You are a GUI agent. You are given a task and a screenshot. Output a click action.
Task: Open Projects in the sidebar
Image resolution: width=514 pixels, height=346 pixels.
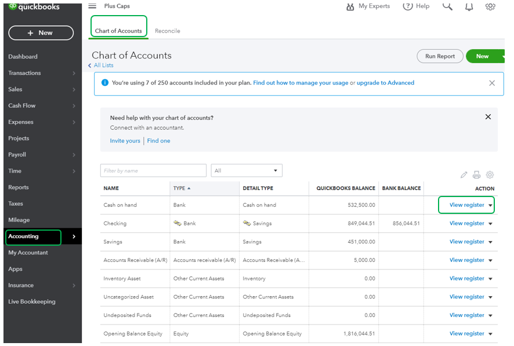[19, 138]
